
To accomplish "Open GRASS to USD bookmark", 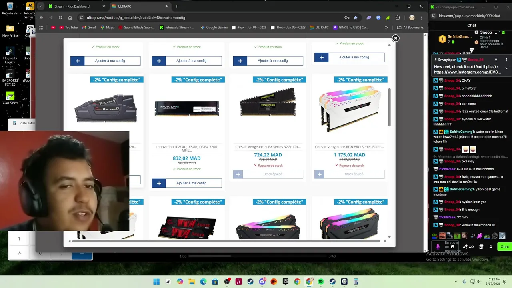I will pyautogui.click(x=350, y=28).
